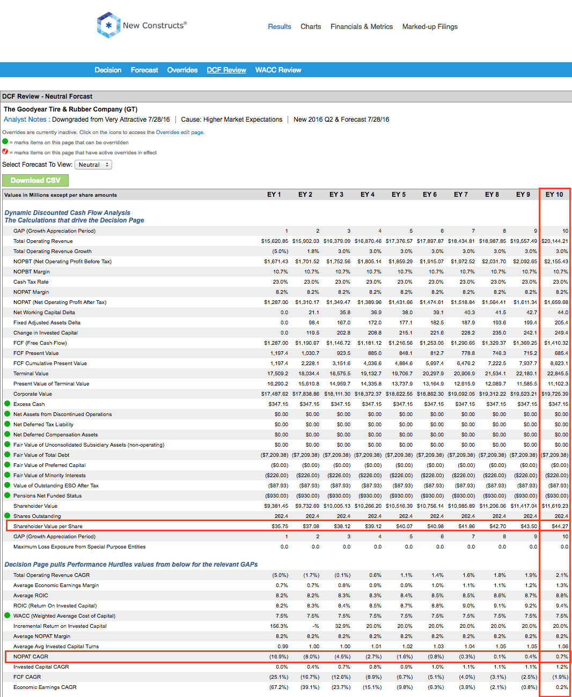Viewport: 572px width, 697px height.
Task: Click override dot for Fair Value of Total Debt
Action: point(8,455)
